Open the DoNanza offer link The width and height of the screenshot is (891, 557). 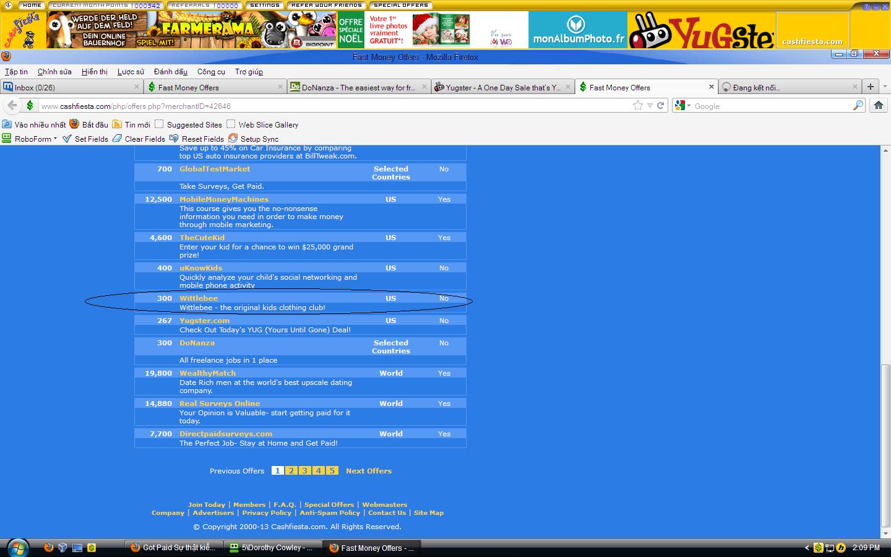point(197,343)
